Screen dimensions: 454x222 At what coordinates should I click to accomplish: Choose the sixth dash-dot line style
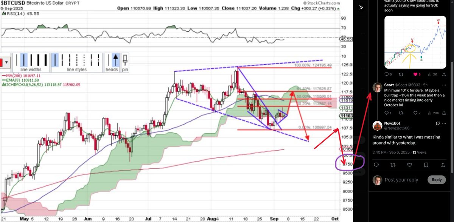coord(91,60)
